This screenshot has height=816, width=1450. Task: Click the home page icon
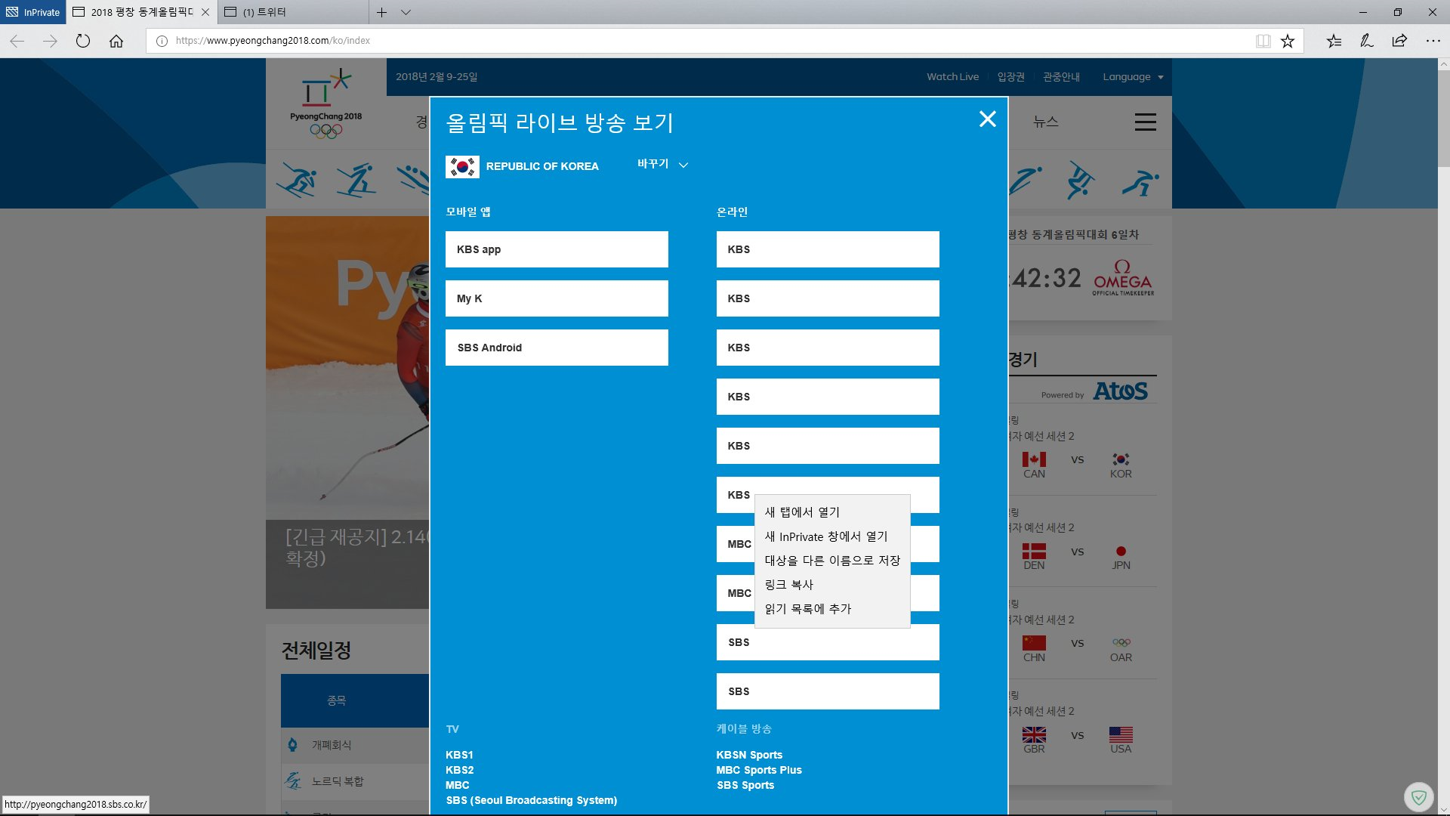click(x=116, y=41)
